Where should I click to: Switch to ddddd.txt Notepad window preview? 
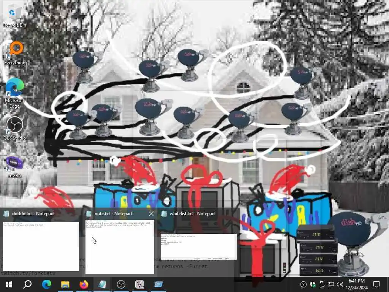point(41,246)
